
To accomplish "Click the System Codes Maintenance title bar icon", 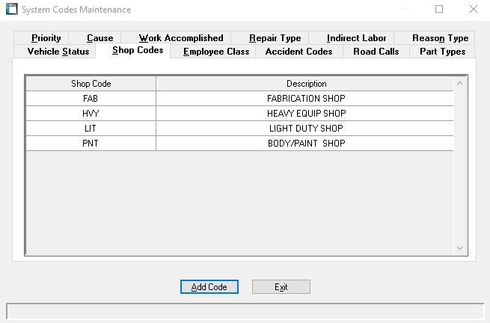I will [12, 10].
